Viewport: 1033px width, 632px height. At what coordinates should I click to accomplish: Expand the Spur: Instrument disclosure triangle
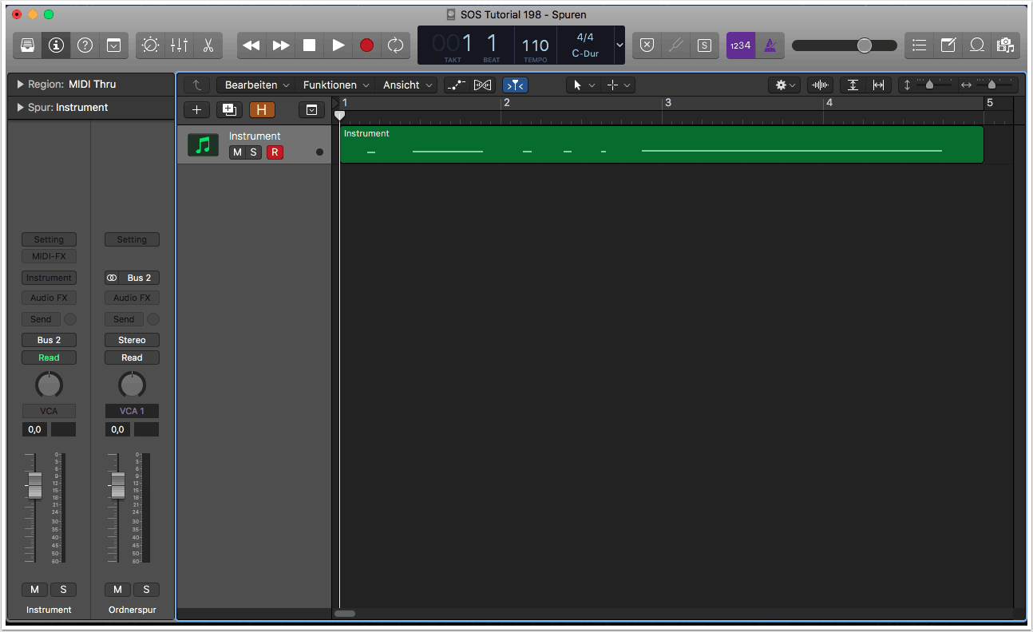[x=20, y=108]
